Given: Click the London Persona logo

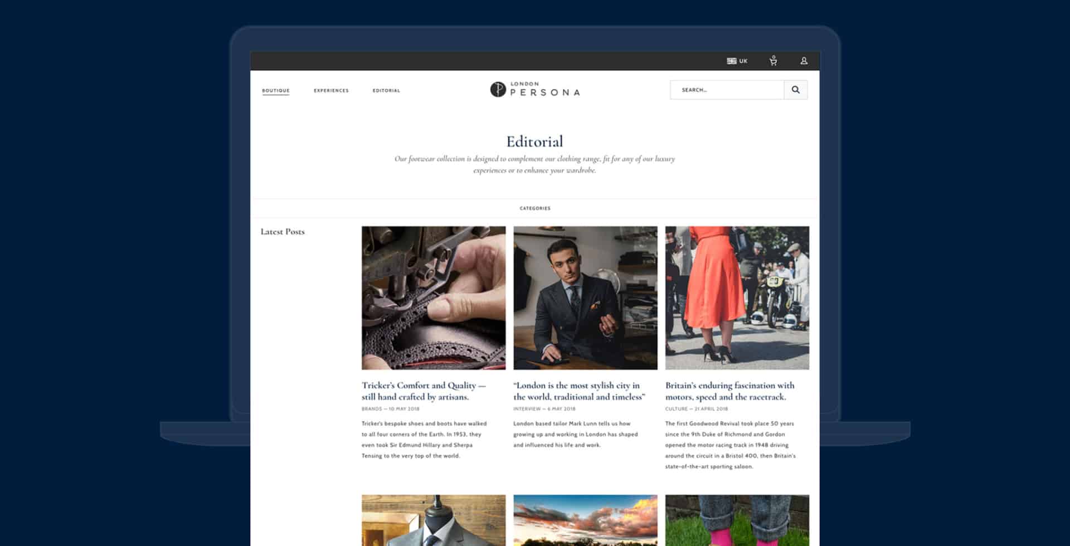Looking at the screenshot, I should coord(535,90).
